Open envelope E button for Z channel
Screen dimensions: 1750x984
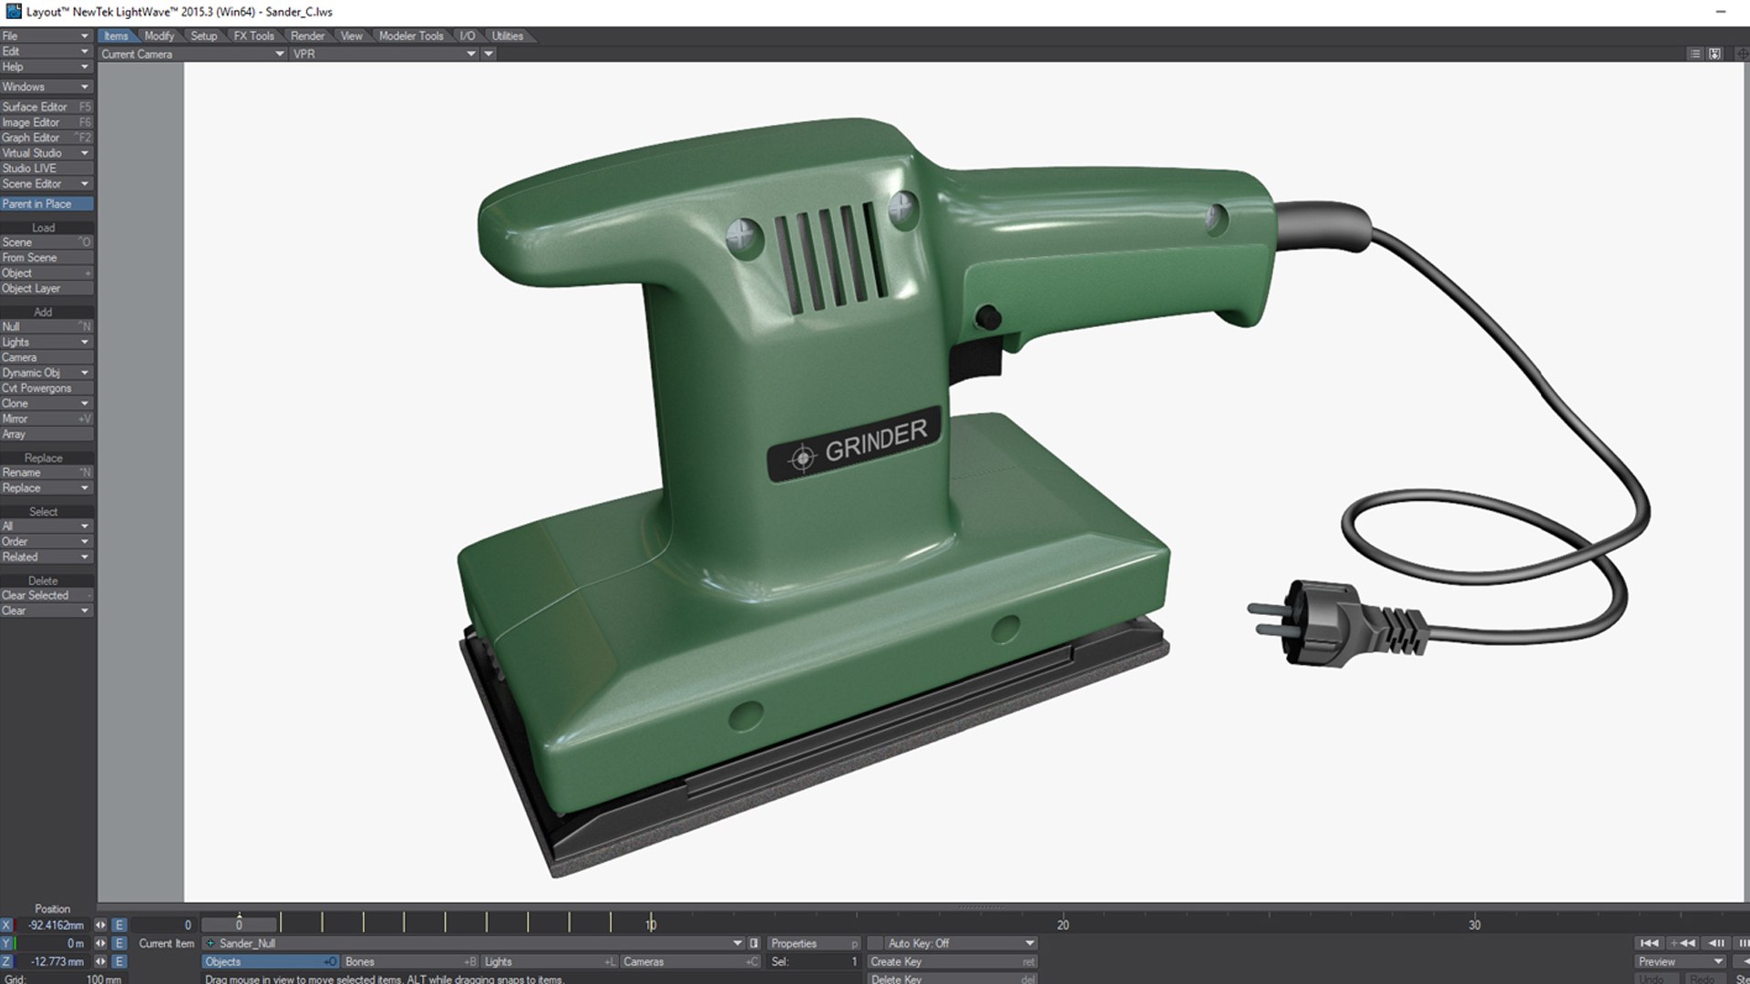pos(118,961)
